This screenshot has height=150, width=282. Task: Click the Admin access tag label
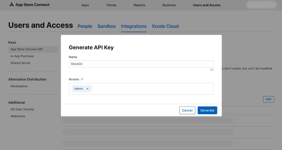point(78,89)
